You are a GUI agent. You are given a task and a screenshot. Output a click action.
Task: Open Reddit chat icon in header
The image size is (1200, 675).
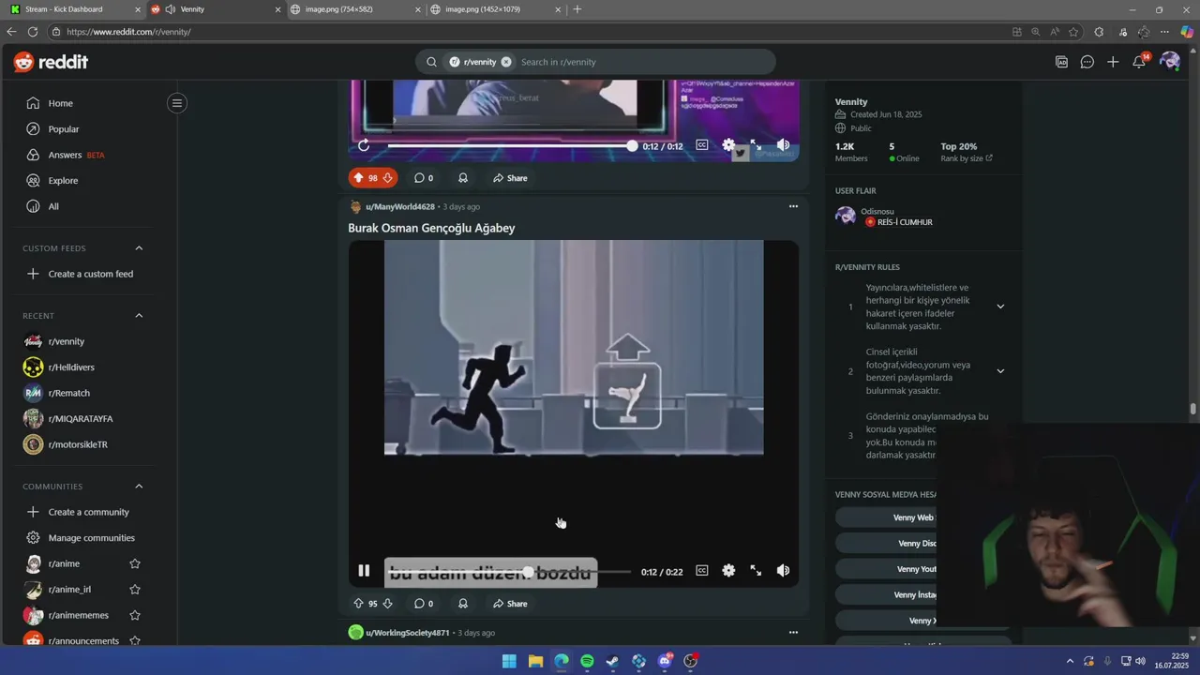coord(1087,62)
